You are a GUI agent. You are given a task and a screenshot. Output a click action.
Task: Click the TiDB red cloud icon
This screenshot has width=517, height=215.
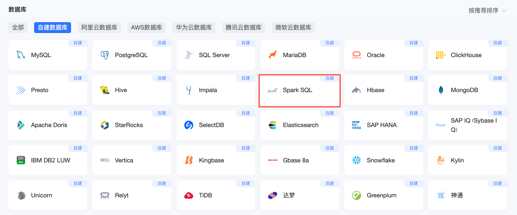pyautogui.click(x=189, y=195)
